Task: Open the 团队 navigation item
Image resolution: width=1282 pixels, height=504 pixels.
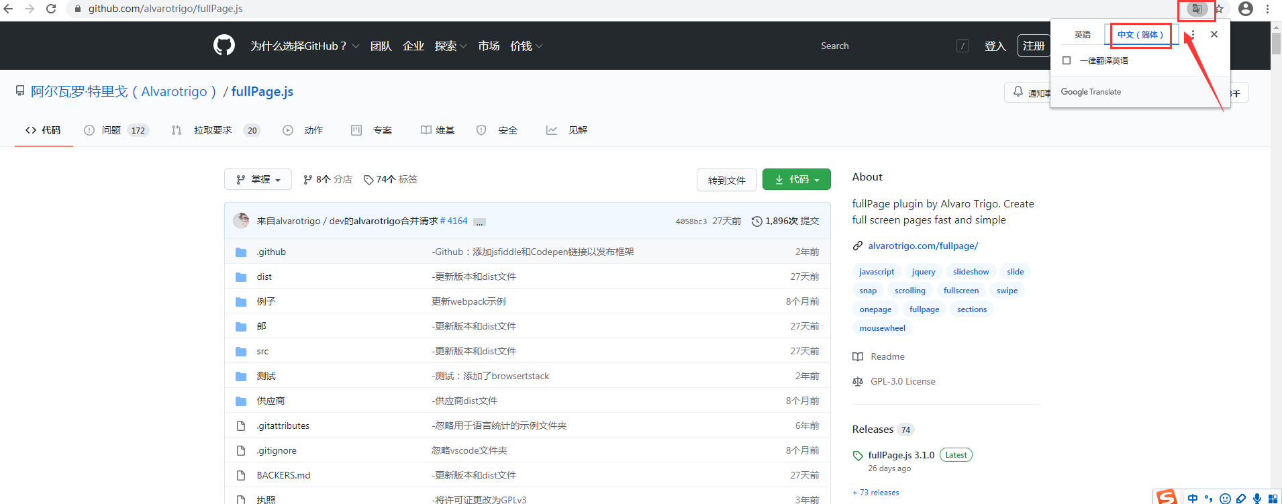Action: (x=381, y=46)
